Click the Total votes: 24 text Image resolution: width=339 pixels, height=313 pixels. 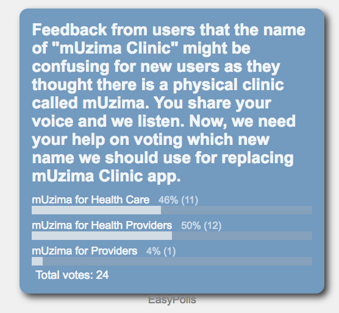click(x=72, y=275)
